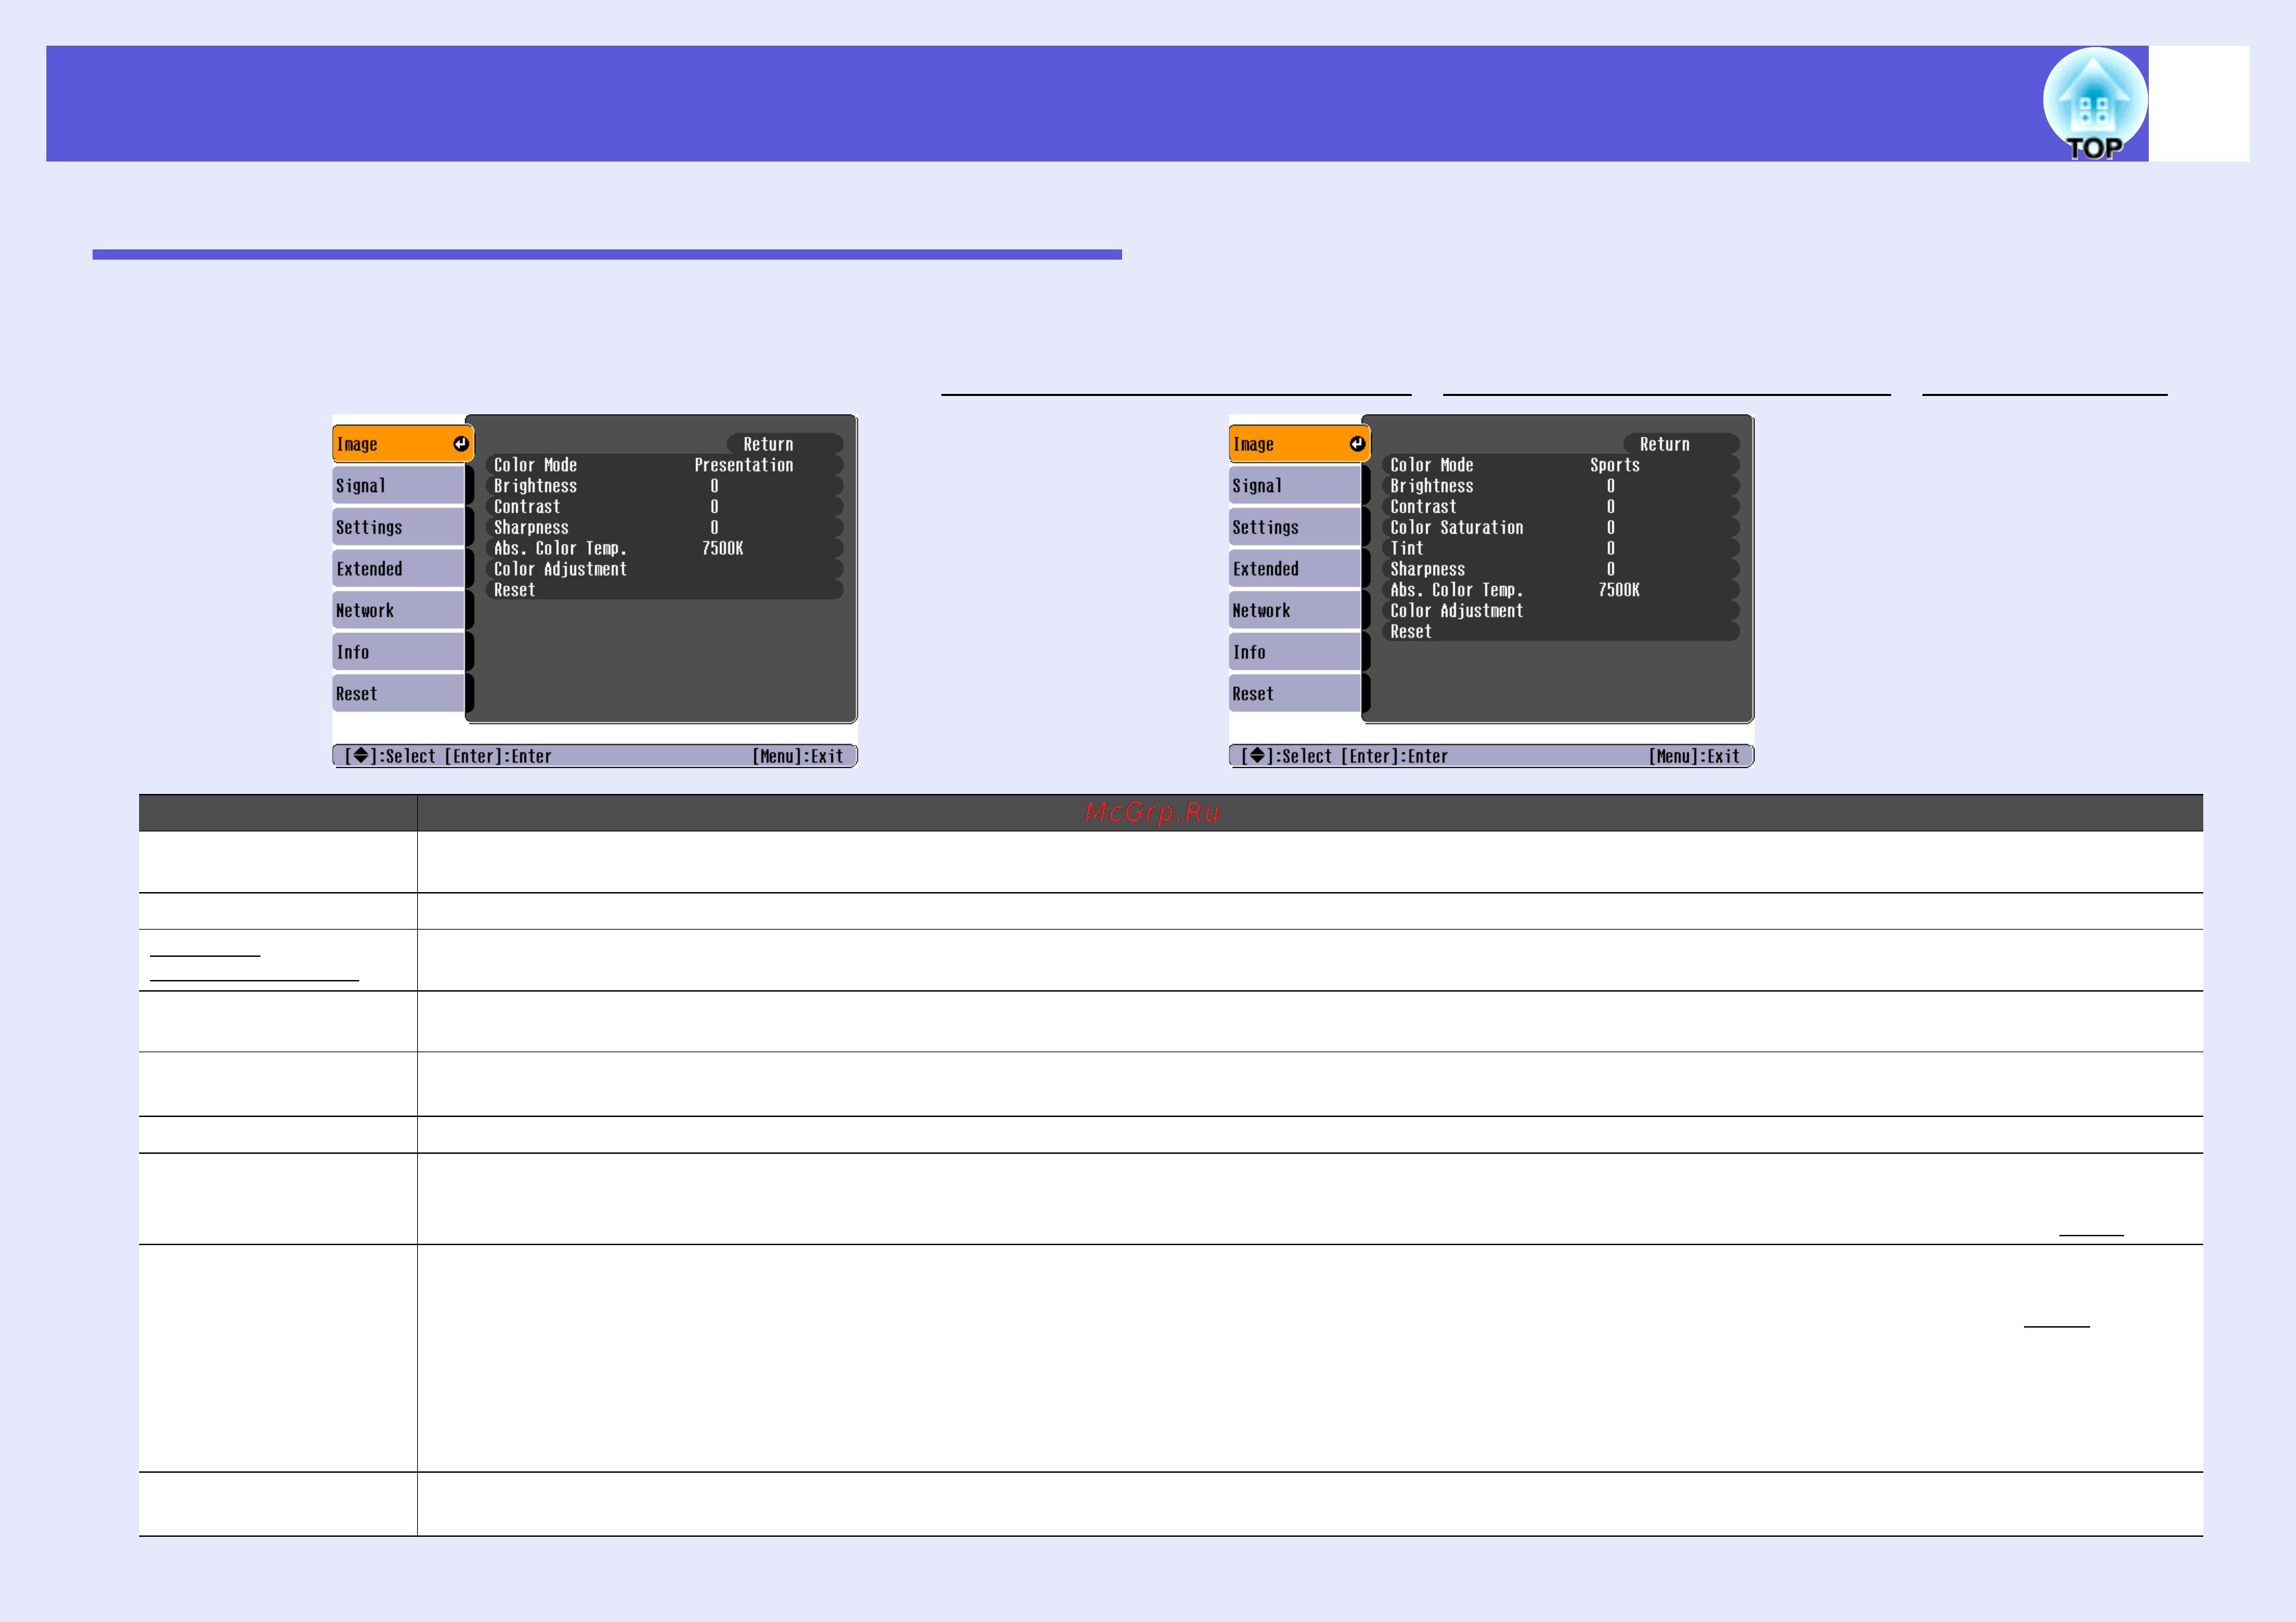Select the Signal tab in the Sports menu

point(1296,486)
